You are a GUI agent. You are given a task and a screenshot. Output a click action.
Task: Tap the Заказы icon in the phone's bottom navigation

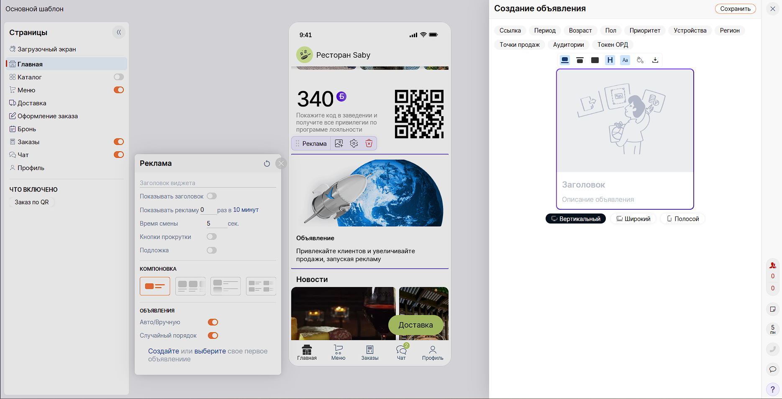pyautogui.click(x=370, y=353)
